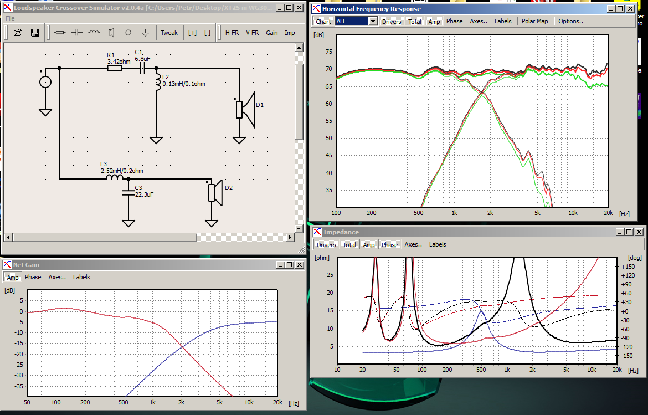Open the File menu
The height and width of the screenshot is (415, 648).
[x=10, y=18]
